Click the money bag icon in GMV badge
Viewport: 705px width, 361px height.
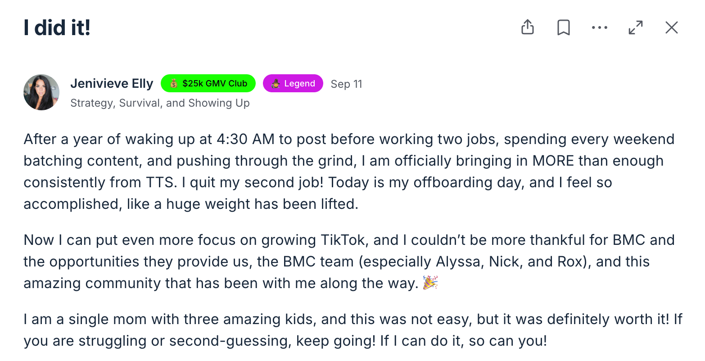pos(174,84)
